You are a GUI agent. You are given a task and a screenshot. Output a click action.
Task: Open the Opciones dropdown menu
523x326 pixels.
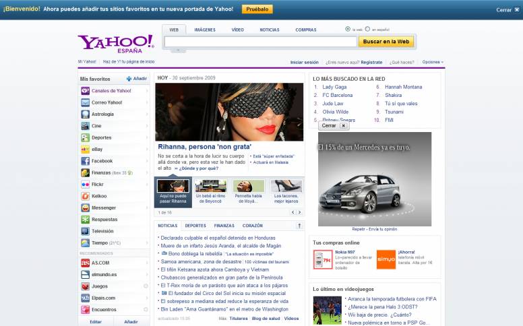(x=432, y=62)
